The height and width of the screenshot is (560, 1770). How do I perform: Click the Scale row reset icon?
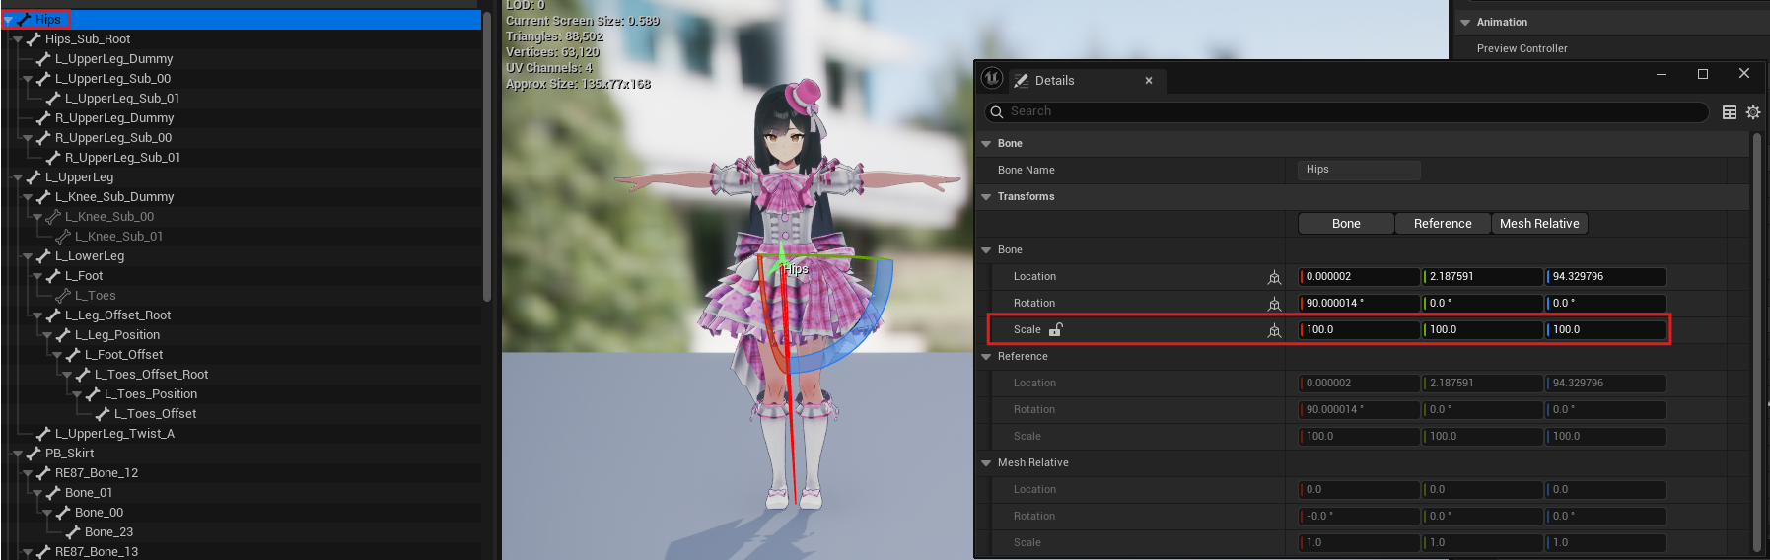[1274, 330]
